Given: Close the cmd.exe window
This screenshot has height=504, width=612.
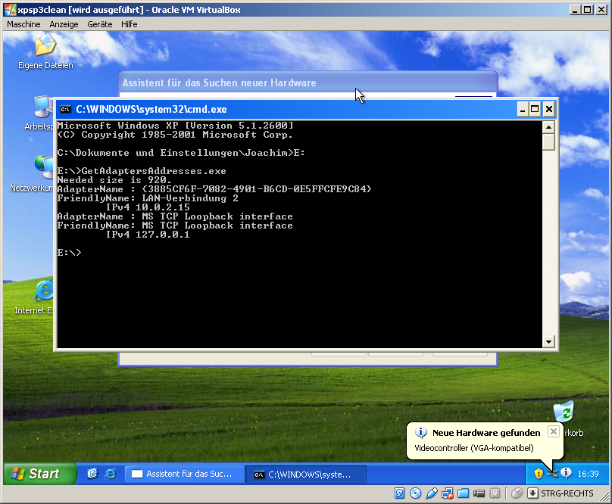Looking at the screenshot, I should click(549, 109).
